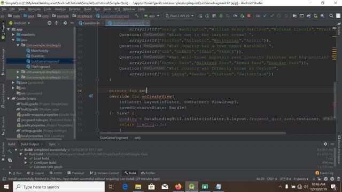
Task: Open the VCS menu
Action: click(x=117, y=9)
